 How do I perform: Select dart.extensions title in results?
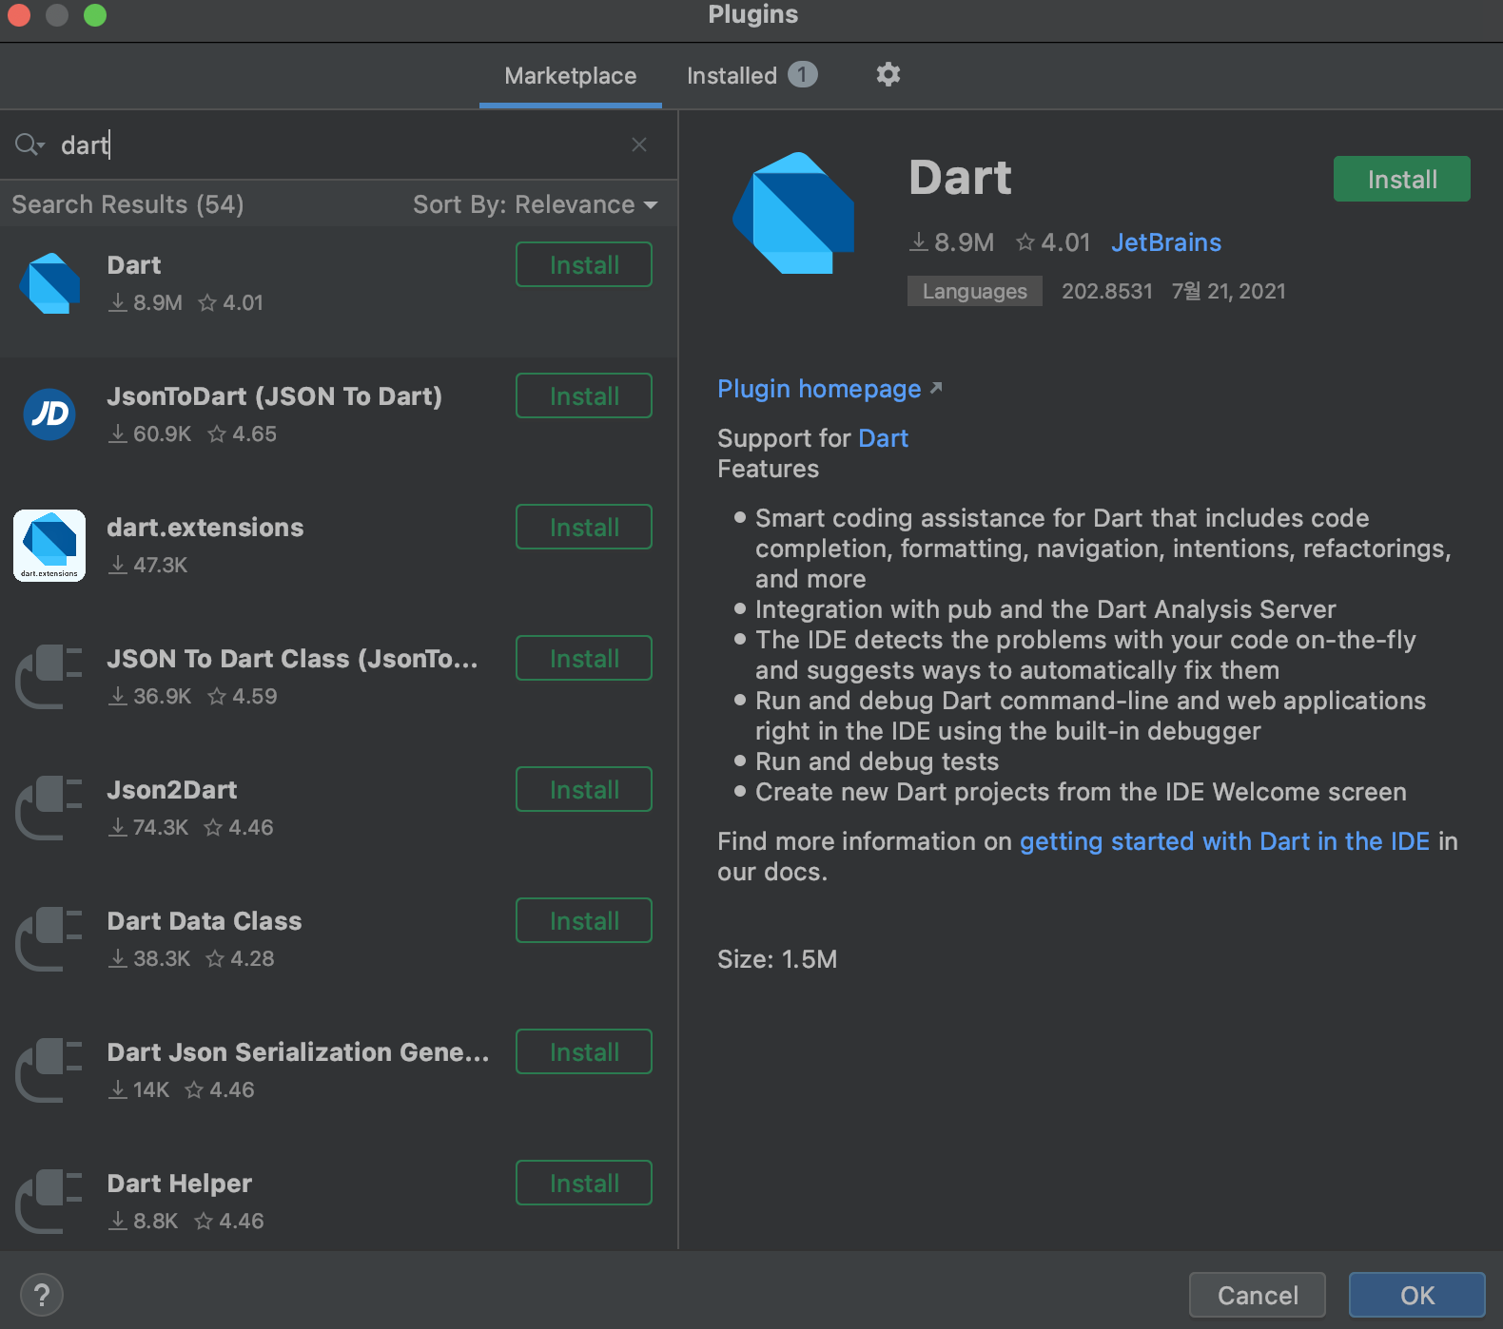(x=205, y=528)
